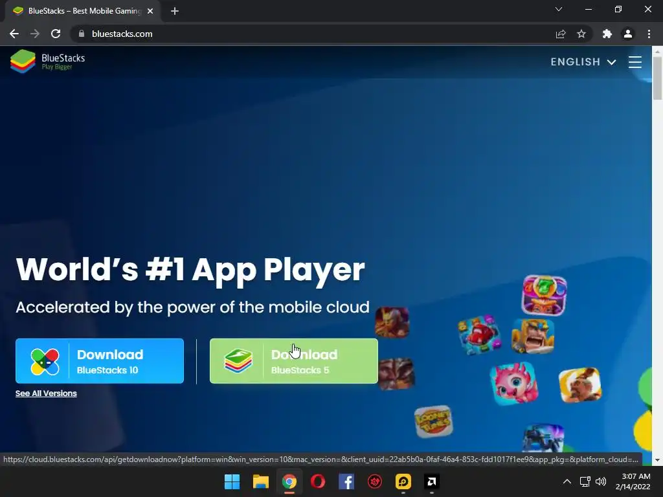The image size is (663, 497).
Task: Open network settings tray icon
Action: 585,481
